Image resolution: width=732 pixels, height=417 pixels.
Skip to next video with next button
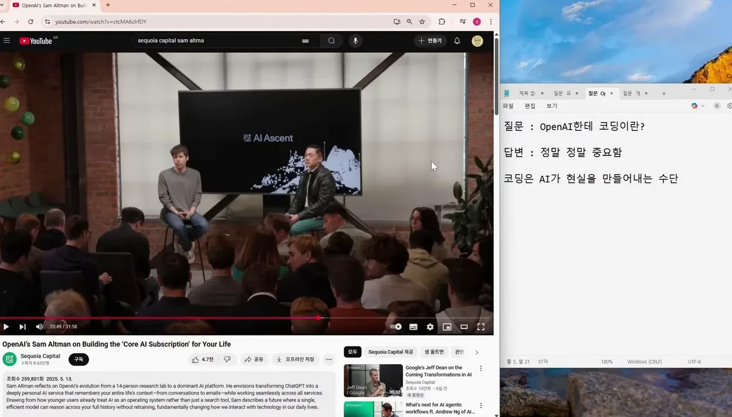pos(22,327)
